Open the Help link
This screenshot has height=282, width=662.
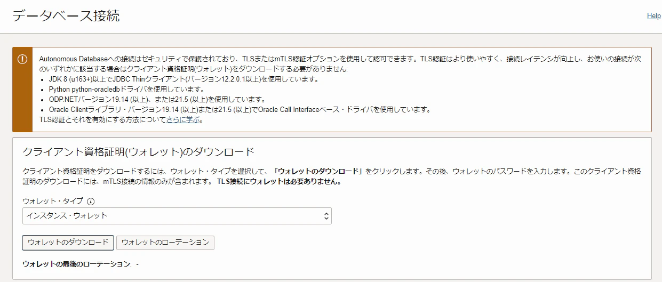click(x=654, y=15)
